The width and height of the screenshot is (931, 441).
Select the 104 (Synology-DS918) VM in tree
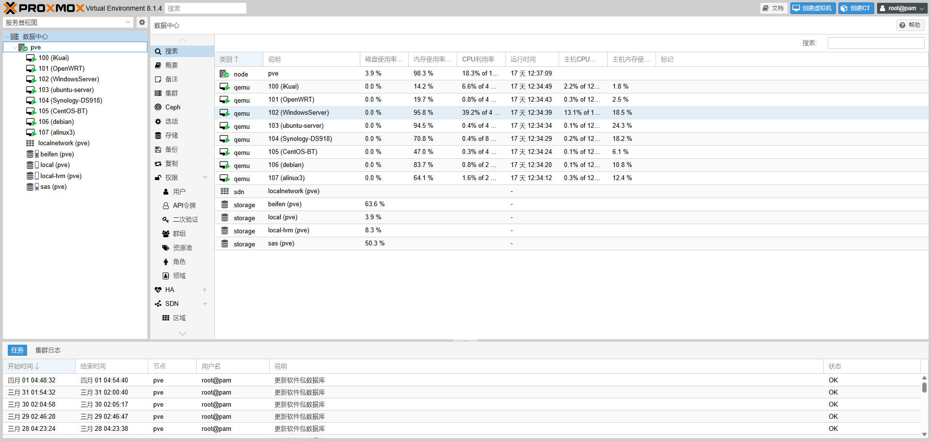coord(70,101)
